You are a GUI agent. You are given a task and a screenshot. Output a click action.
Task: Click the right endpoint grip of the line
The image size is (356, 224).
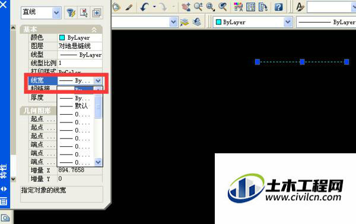347,62
